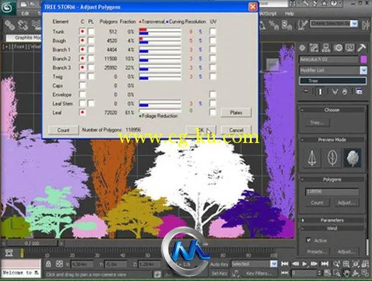The image size is (372, 281).
Task: Click the Absolute Mode transform type-in icon
Action: tap(60, 264)
